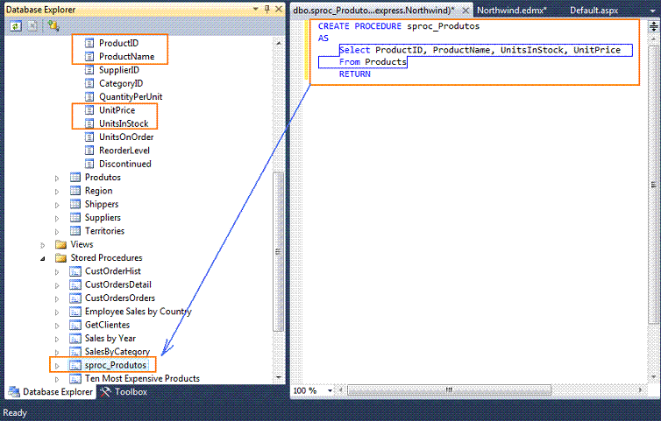Close the Database Explorer panel

[x=279, y=9]
